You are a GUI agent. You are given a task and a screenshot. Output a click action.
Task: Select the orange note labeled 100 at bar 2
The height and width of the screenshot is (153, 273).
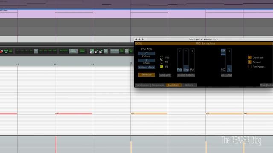[x=149, y=113]
